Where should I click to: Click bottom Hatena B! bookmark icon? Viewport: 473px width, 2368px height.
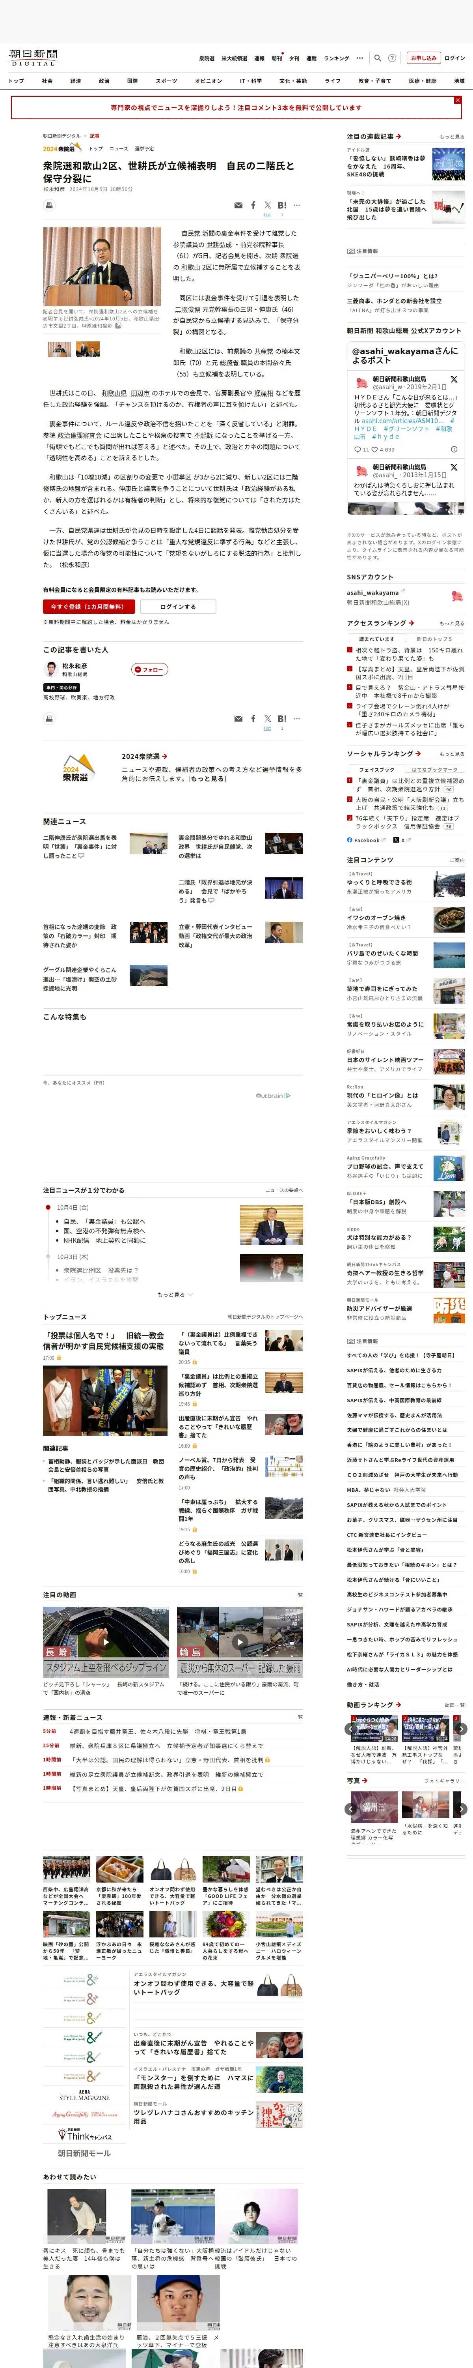282,719
